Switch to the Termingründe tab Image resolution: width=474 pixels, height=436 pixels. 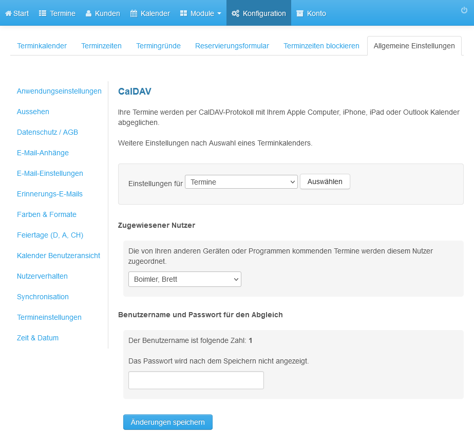[x=158, y=46]
